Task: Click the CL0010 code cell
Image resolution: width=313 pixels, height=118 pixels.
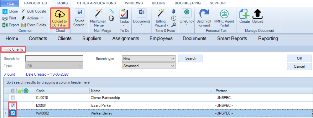Action: [42, 98]
